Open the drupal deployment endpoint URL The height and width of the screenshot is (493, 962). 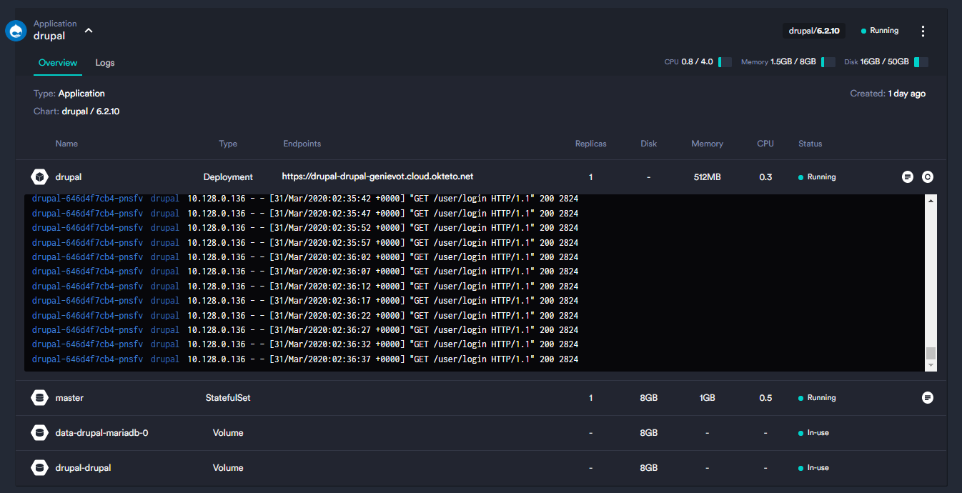click(x=377, y=176)
